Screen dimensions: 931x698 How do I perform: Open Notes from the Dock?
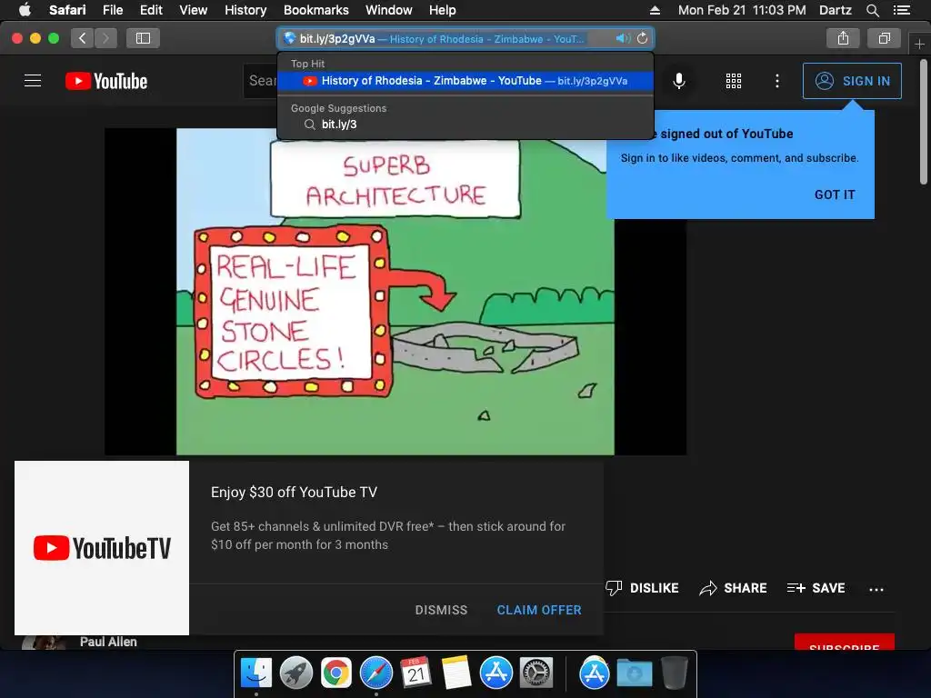456,673
